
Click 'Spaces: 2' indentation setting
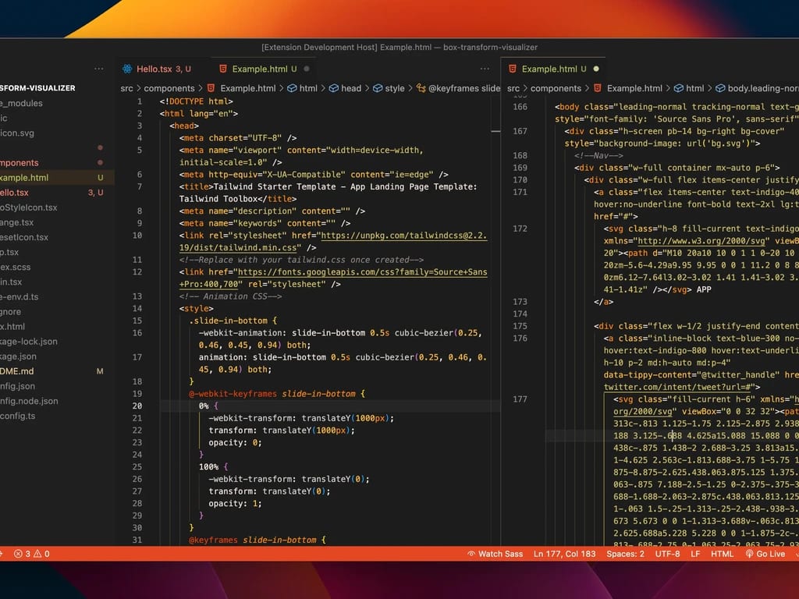[625, 554]
